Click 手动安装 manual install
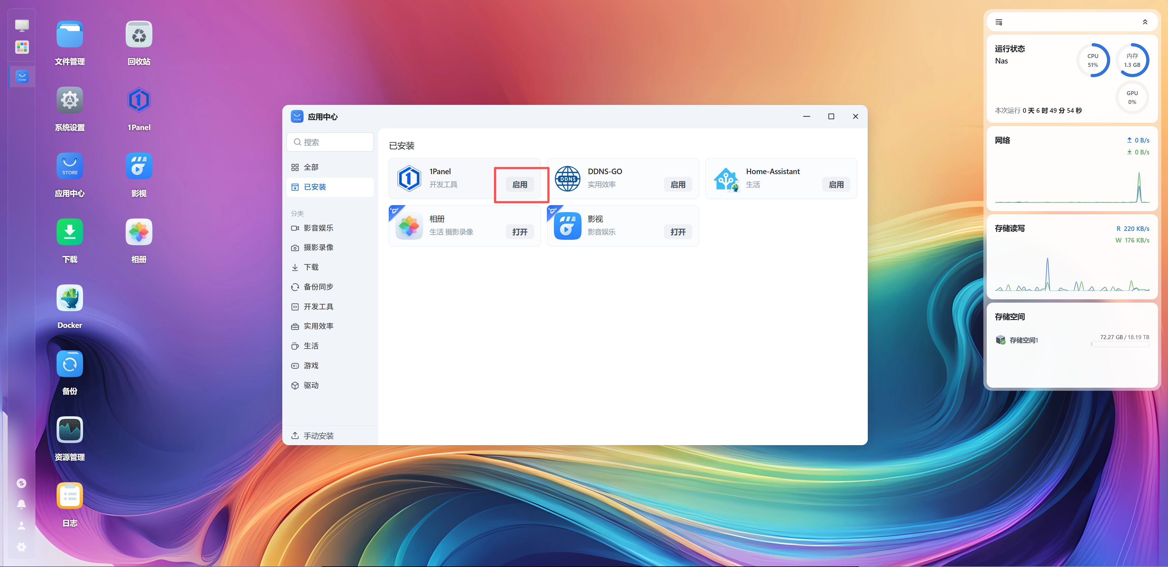Image resolution: width=1168 pixels, height=567 pixels. [318, 436]
